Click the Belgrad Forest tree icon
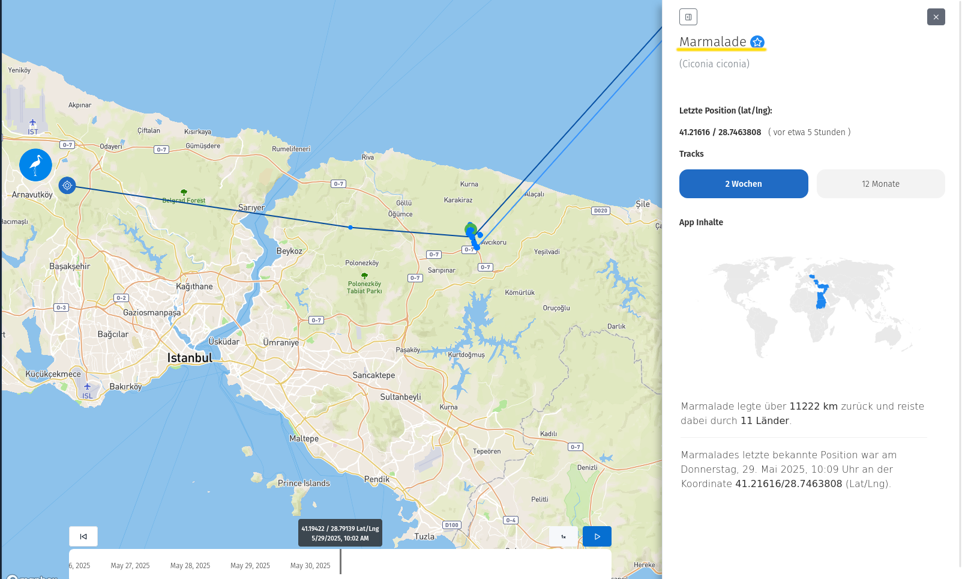962x579 pixels. point(184,193)
